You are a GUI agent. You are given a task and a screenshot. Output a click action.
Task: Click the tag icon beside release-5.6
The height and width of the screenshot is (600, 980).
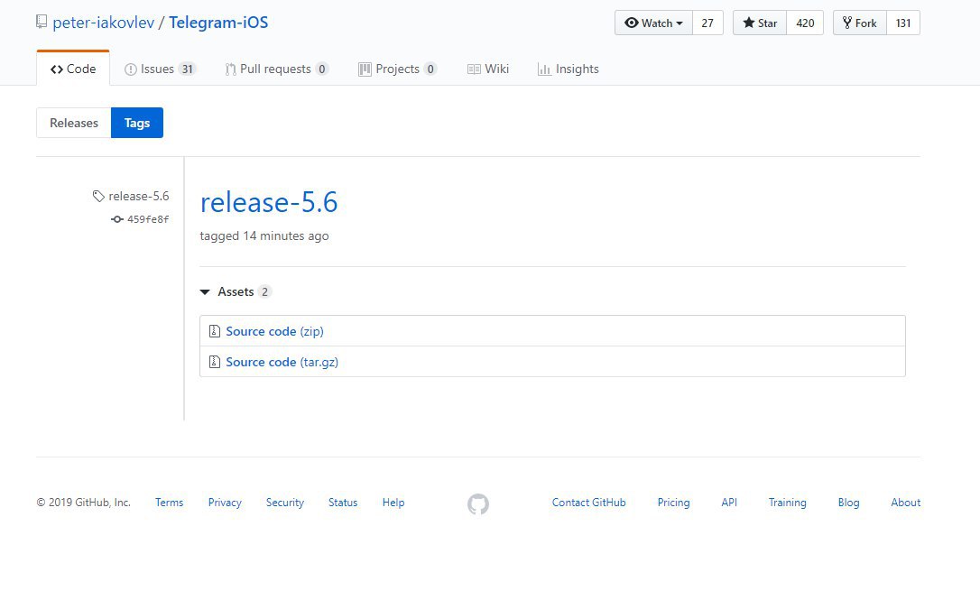98,197
